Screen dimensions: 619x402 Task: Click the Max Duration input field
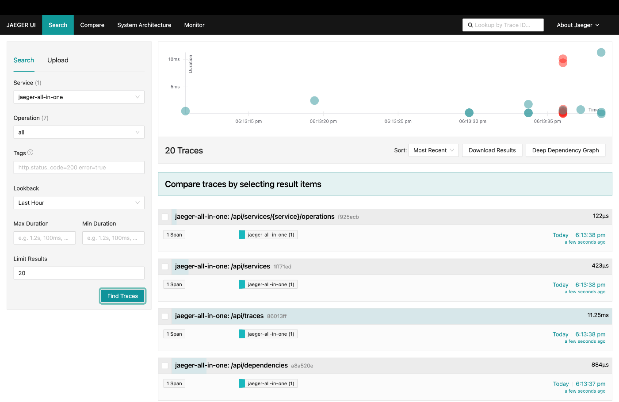pos(45,238)
